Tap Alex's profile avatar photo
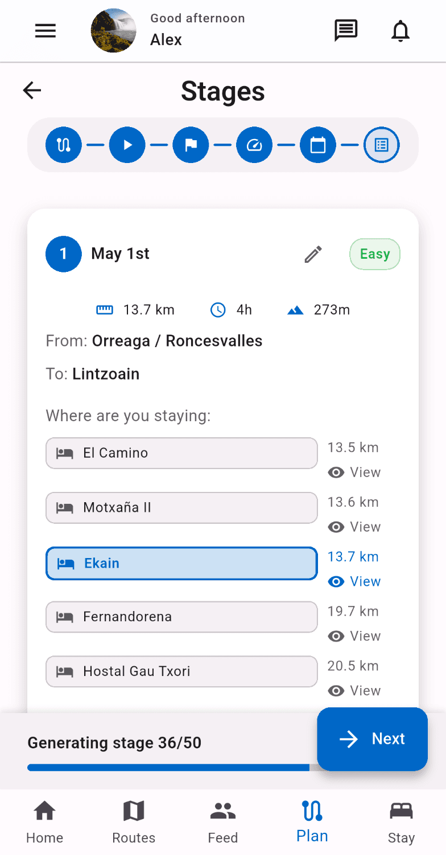This screenshot has width=446, height=855. (x=114, y=31)
